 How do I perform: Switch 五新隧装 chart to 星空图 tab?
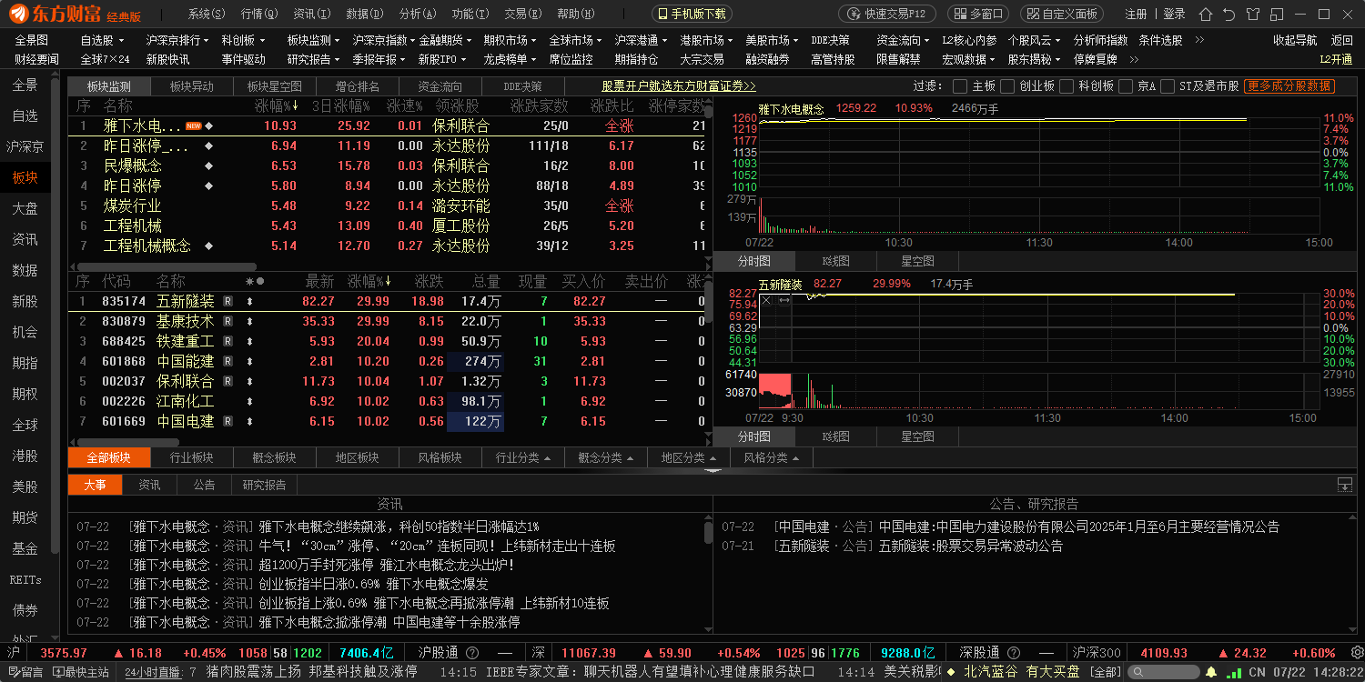(916, 437)
